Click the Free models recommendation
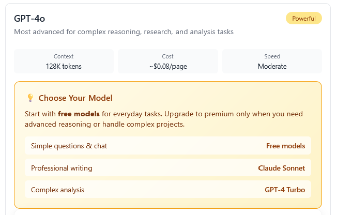 285,146
